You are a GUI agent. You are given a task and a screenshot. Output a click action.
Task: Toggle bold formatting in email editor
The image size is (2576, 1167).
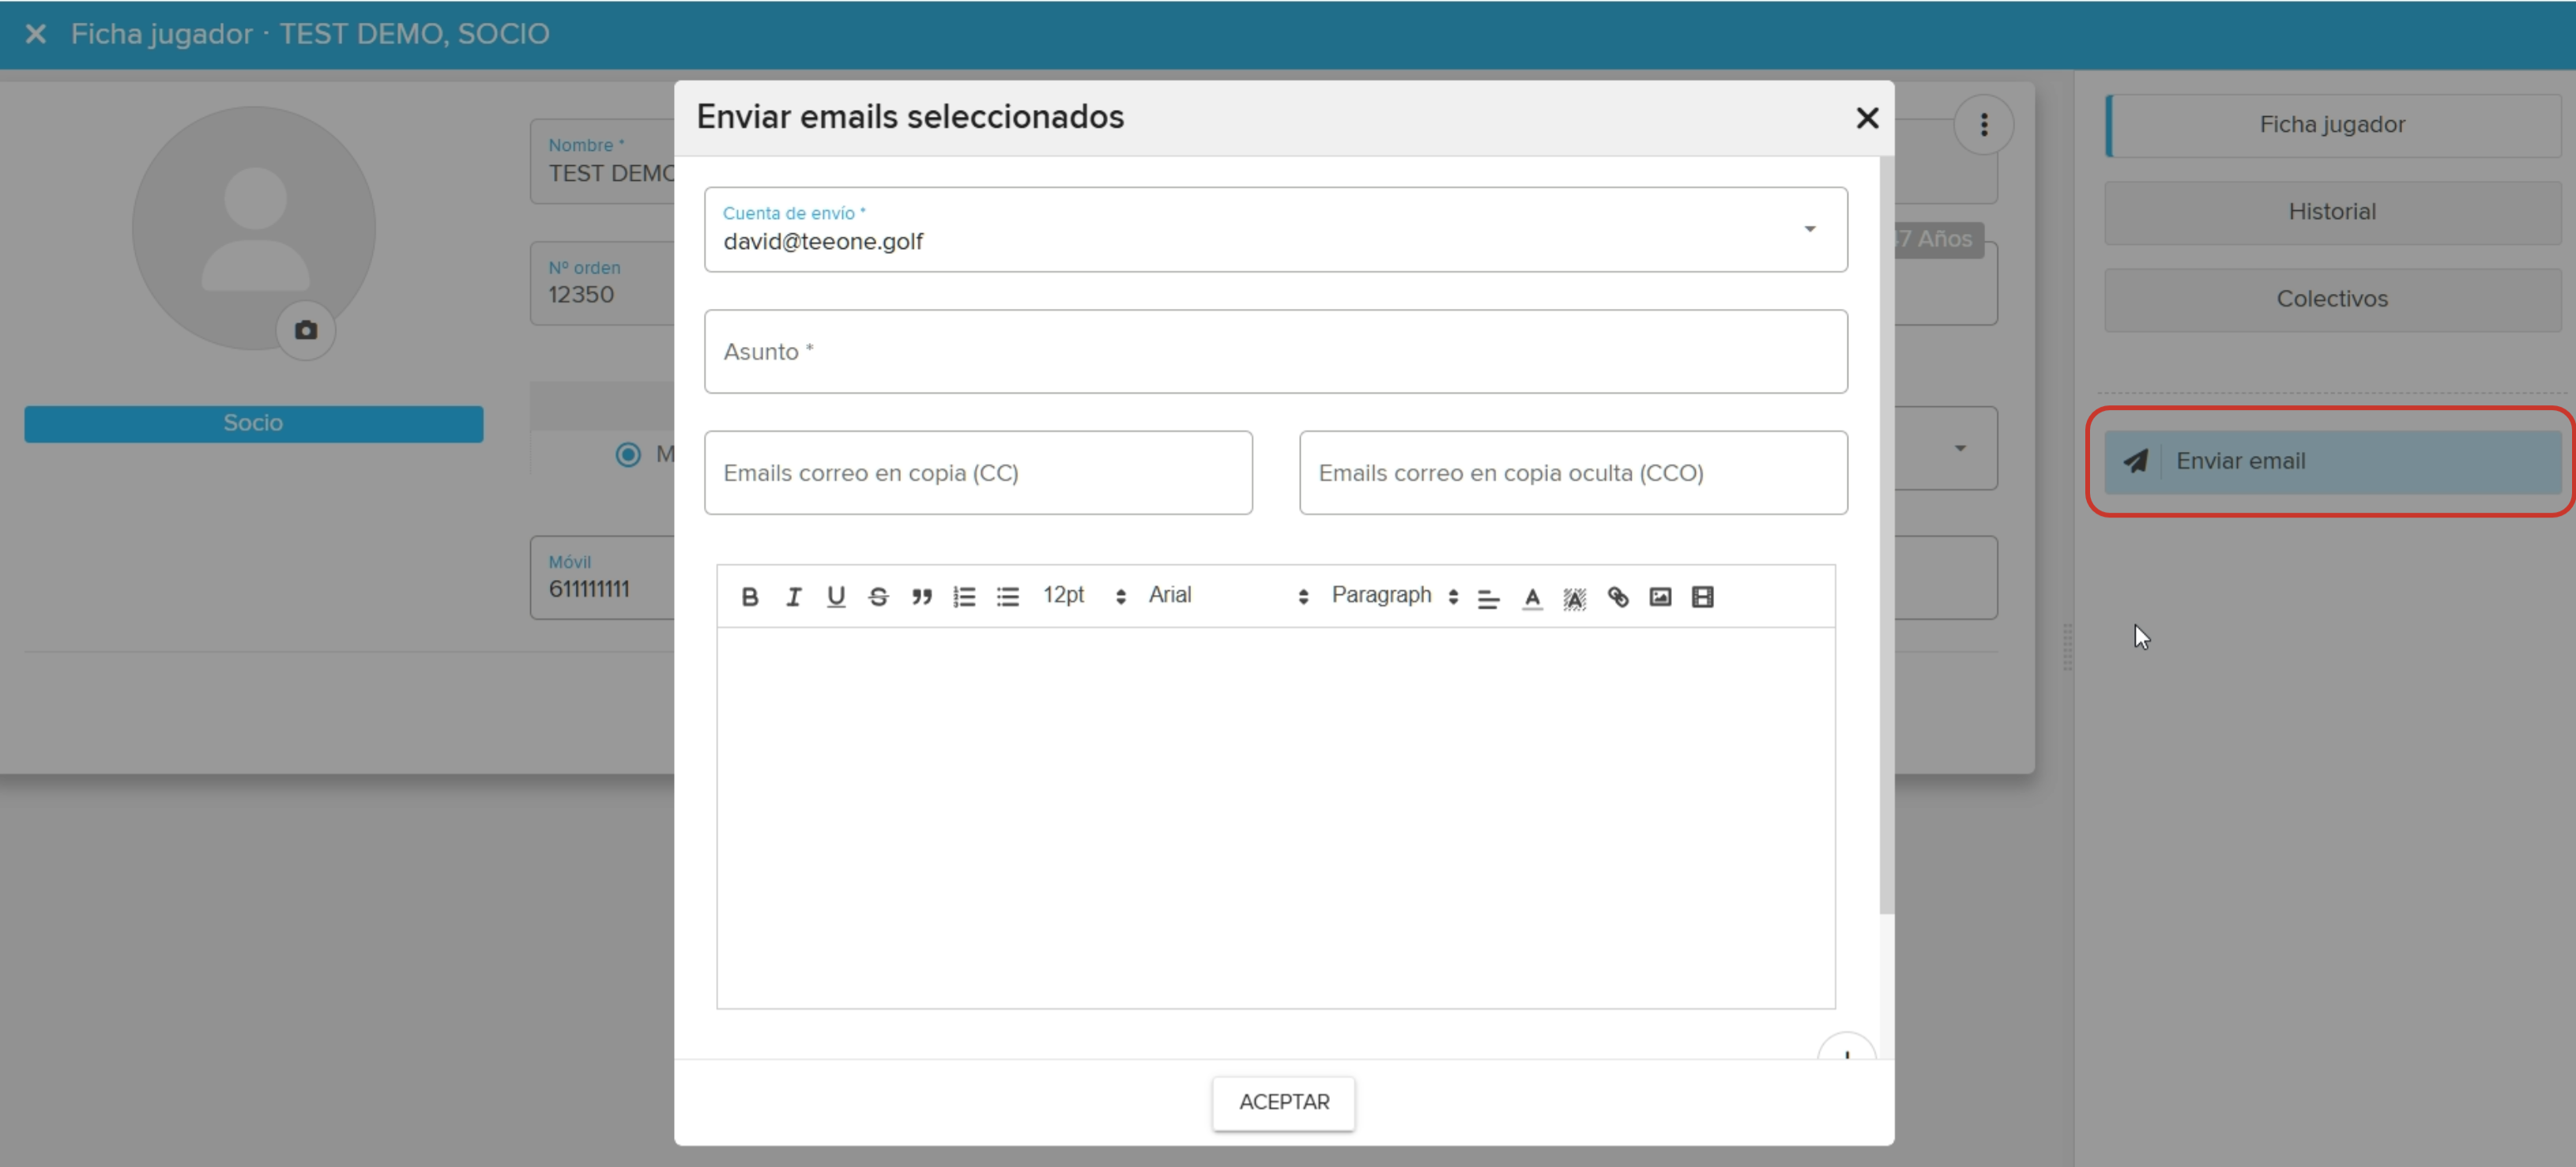(750, 597)
